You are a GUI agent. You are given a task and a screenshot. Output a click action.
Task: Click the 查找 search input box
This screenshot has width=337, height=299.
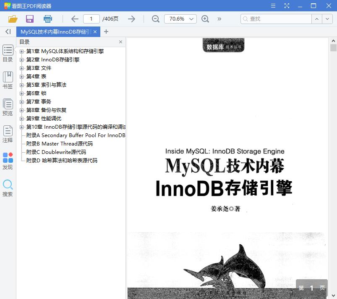click(276, 19)
